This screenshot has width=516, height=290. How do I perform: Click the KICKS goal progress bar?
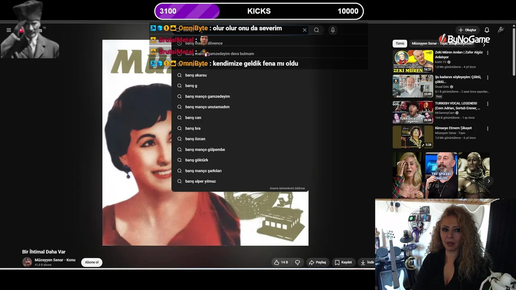pyautogui.click(x=259, y=11)
